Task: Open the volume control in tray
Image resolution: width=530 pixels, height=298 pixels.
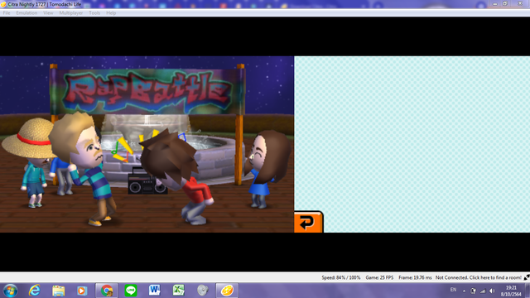Action: coord(492,291)
